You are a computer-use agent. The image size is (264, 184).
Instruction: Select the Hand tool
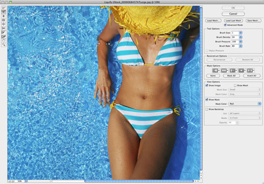click(x=3, y=40)
